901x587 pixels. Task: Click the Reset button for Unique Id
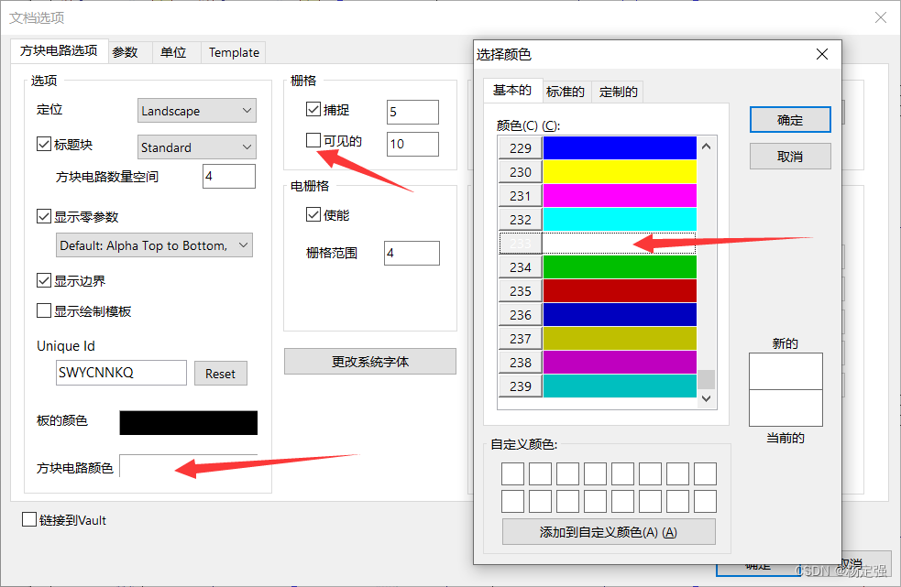click(x=220, y=373)
